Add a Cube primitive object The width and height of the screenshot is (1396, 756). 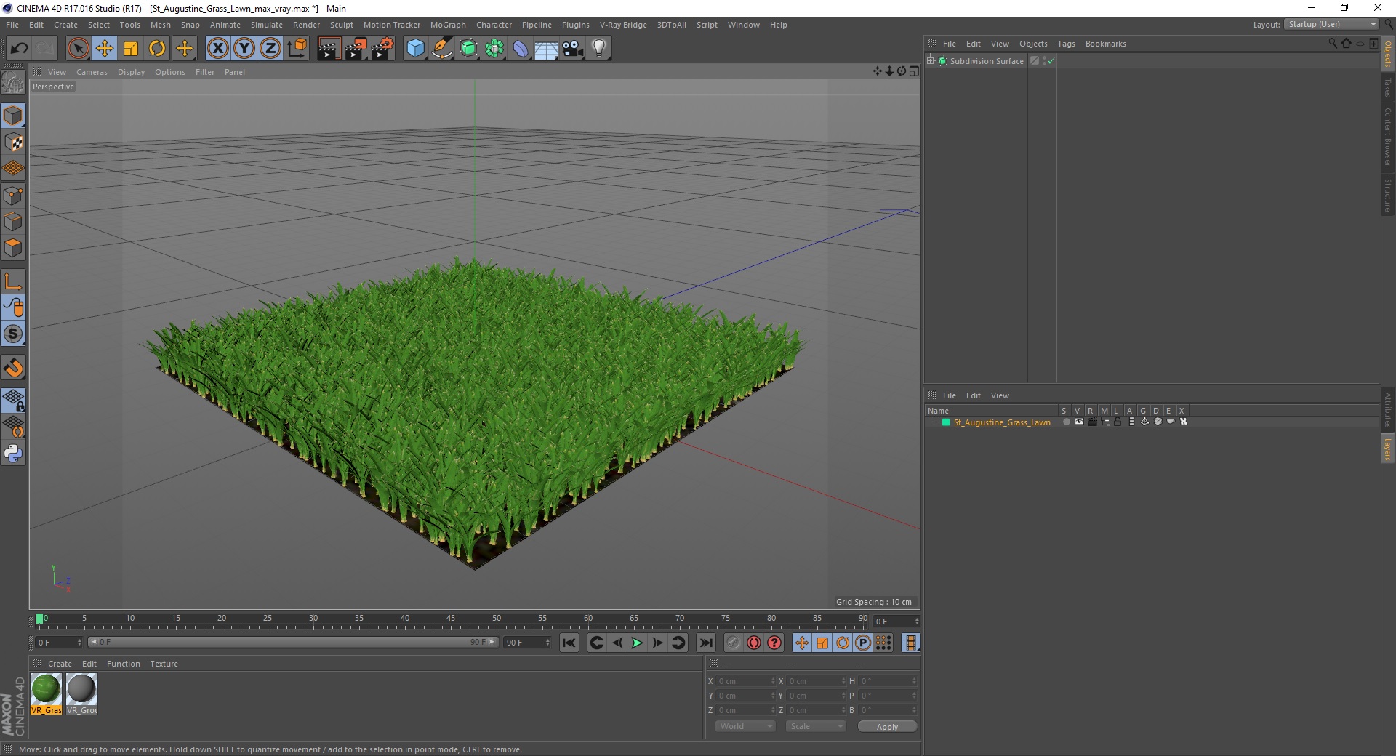(415, 49)
